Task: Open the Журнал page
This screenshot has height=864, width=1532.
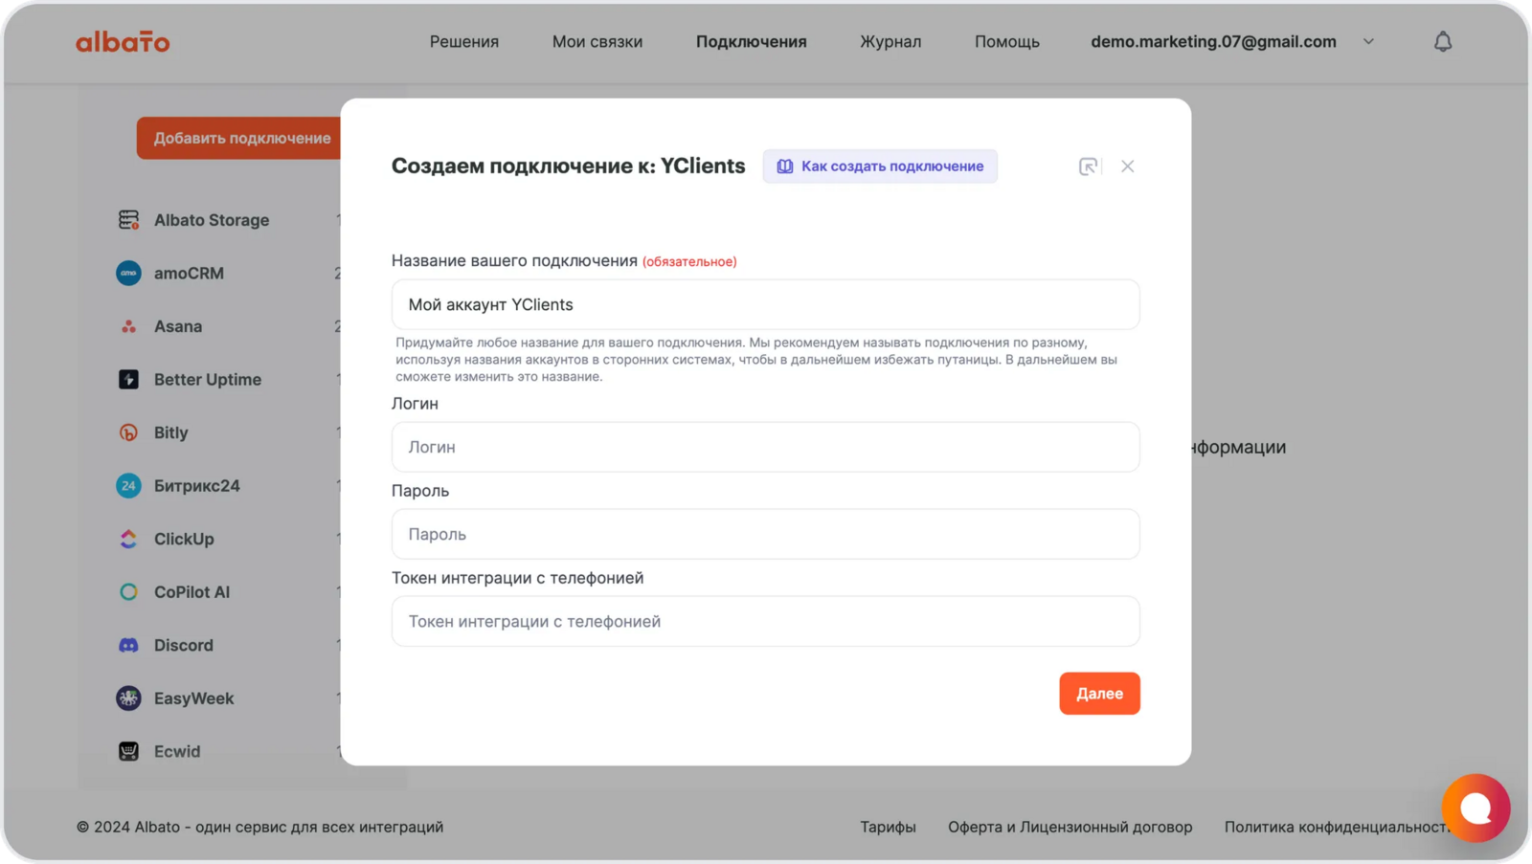Action: 890,42
